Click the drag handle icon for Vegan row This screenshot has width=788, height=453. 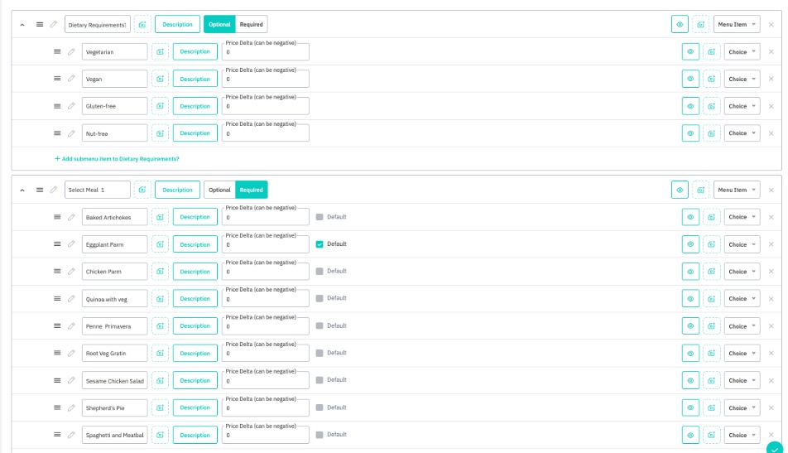(x=57, y=80)
